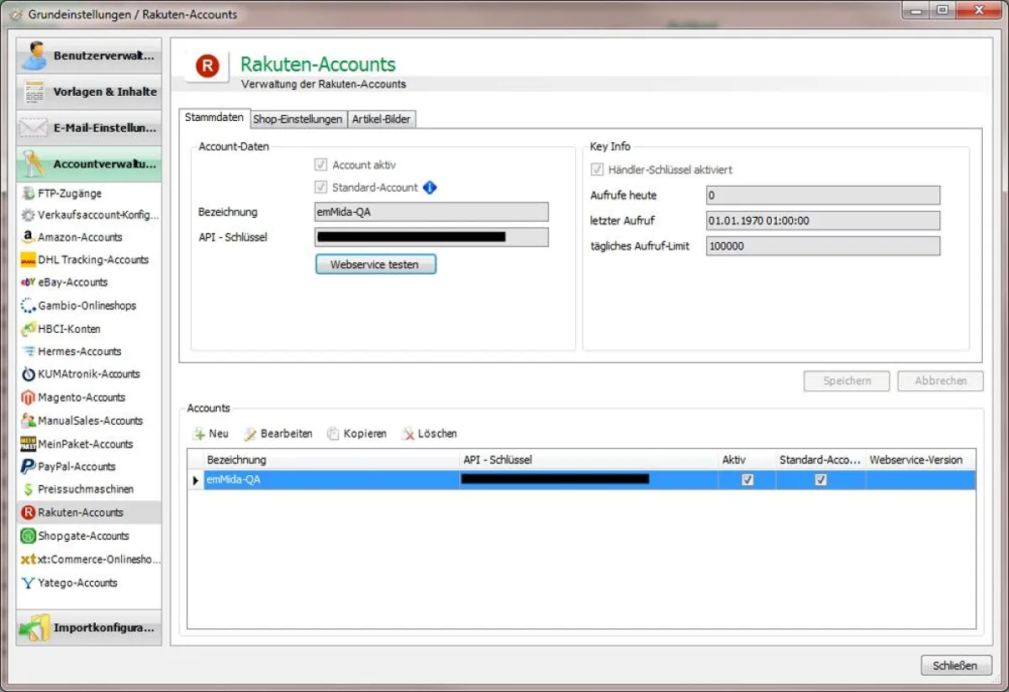
Task: Toggle the Account aktiv checkbox
Action: [320, 165]
